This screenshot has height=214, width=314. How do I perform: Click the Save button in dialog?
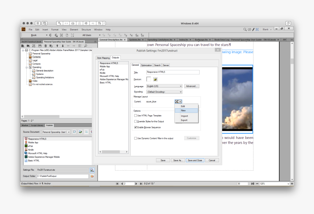pyautogui.click(x=163, y=160)
